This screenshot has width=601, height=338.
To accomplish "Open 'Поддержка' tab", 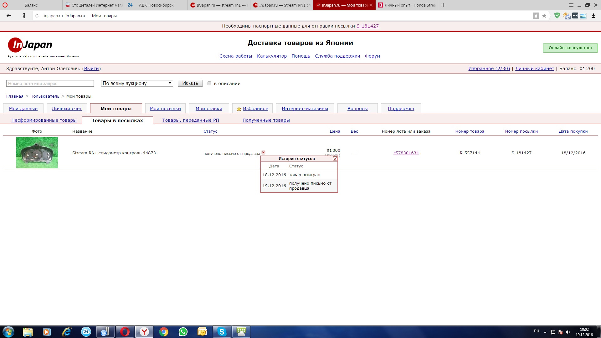I will [x=401, y=109].
